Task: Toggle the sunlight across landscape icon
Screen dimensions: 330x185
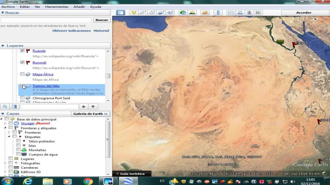Action: (x=192, y=13)
